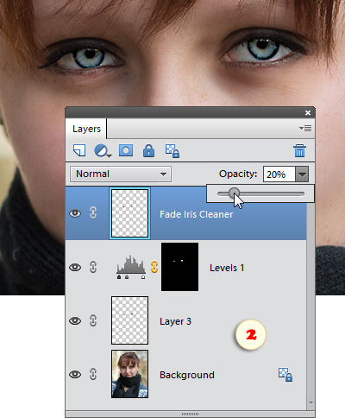
Task: Click the Levels 1 histogram adjustment icon
Action: (131, 267)
